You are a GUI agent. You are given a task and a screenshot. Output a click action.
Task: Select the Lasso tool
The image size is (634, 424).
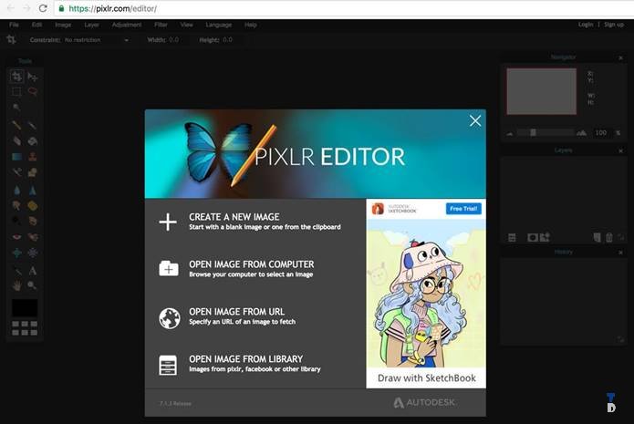[x=33, y=91]
